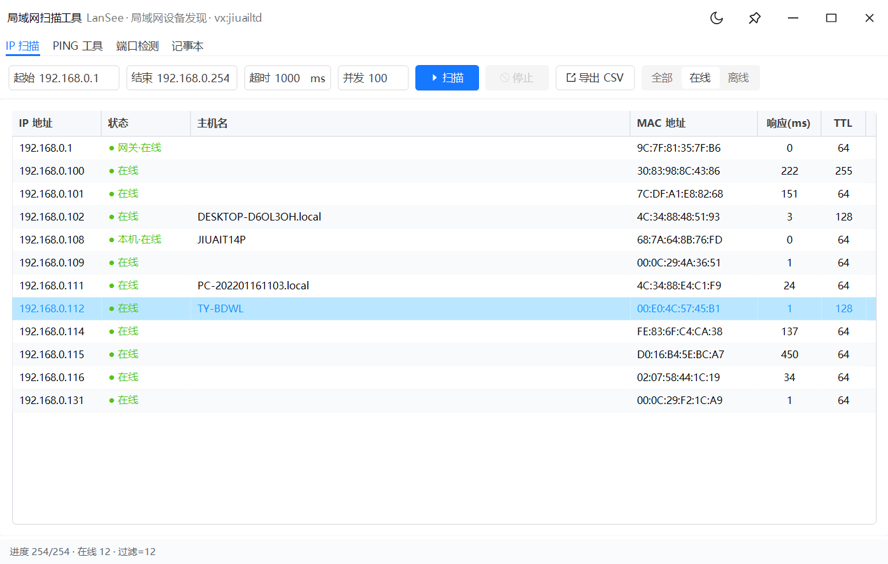
Task: Sort by the MAC 地址 column header
Action: tap(694, 123)
